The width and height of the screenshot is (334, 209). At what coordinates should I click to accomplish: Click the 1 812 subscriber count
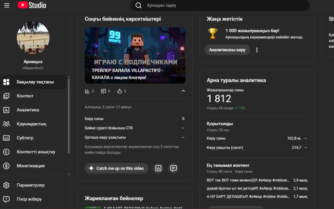[x=219, y=99]
